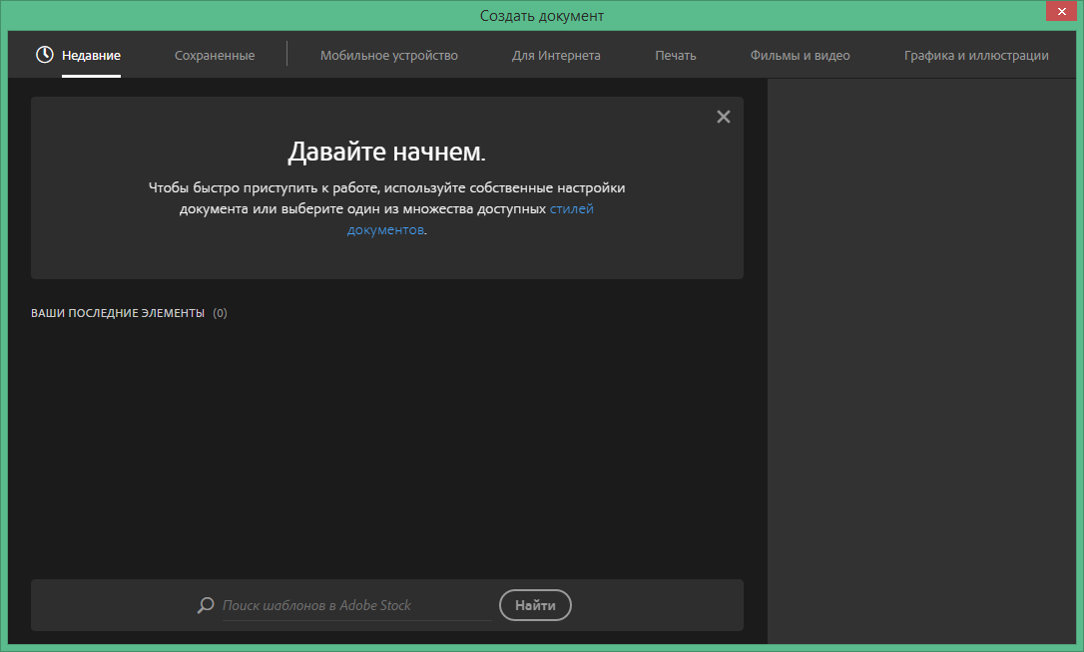Image resolution: width=1084 pixels, height=652 pixels.
Task: Click the empty recent documents area
Action: click(387, 449)
